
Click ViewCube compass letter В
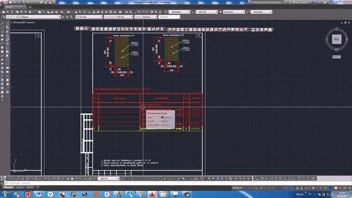[x=347, y=39]
